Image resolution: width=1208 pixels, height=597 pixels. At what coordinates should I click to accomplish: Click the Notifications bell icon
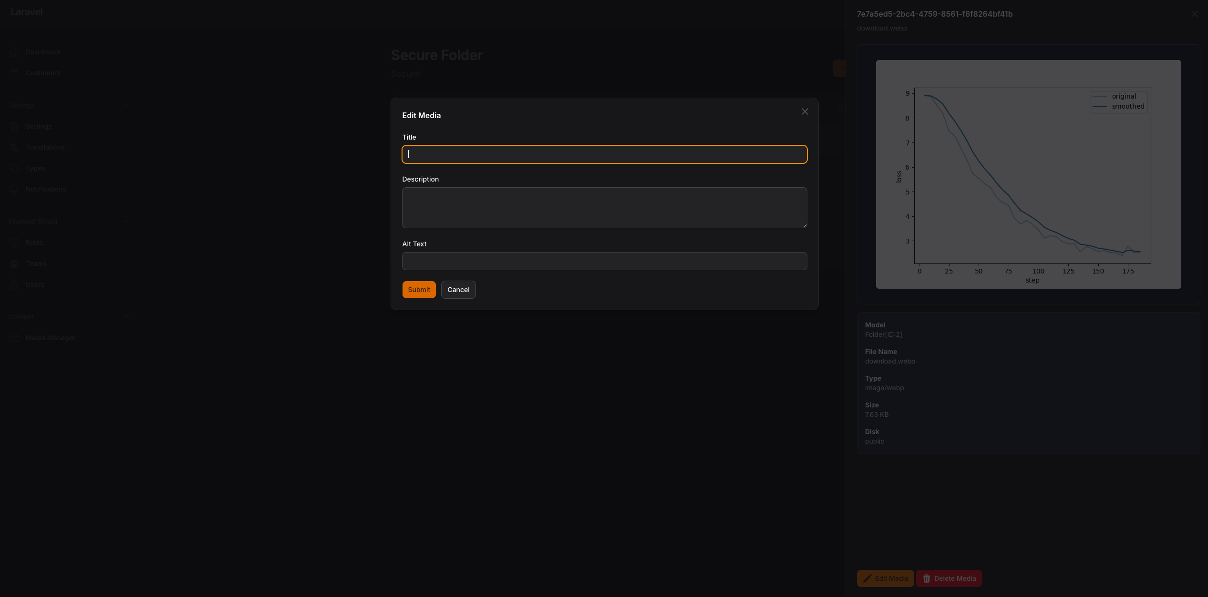tap(14, 189)
